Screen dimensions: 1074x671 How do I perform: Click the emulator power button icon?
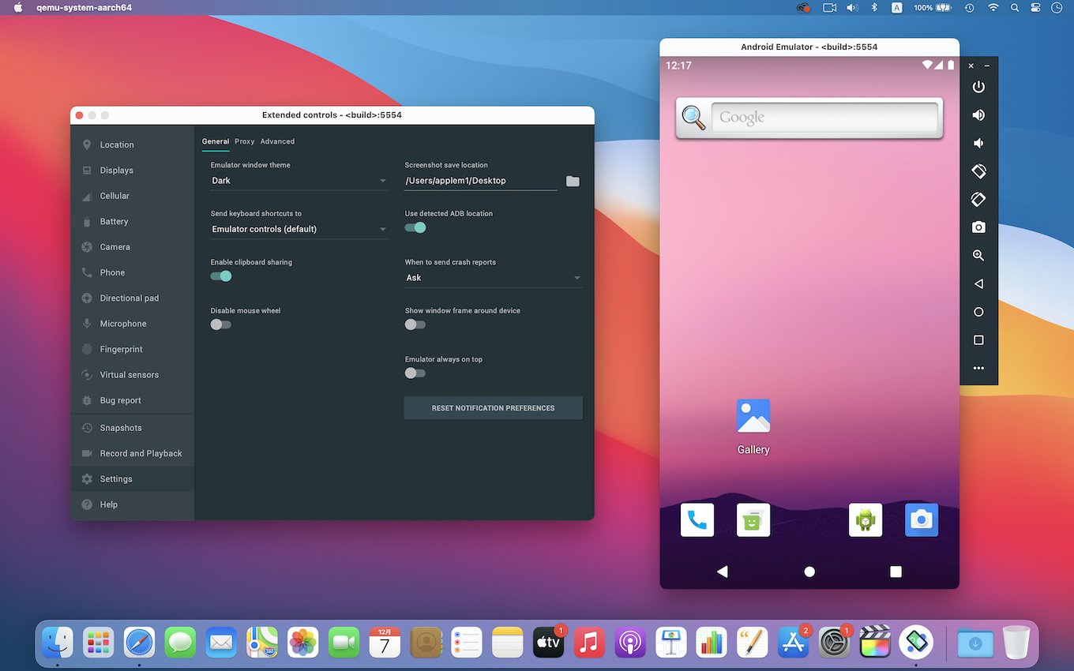click(978, 87)
